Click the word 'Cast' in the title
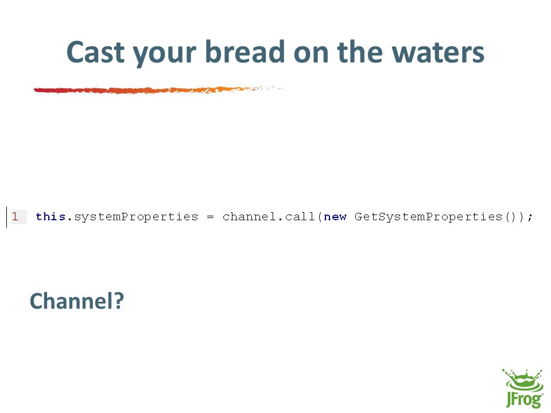The height and width of the screenshot is (413, 551). click(x=96, y=52)
